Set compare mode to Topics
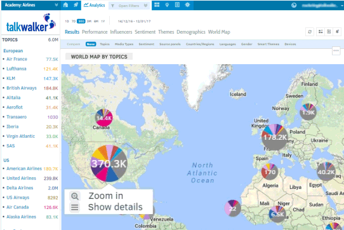The height and width of the screenshot is (230, 344). click(x=105, y=44)
